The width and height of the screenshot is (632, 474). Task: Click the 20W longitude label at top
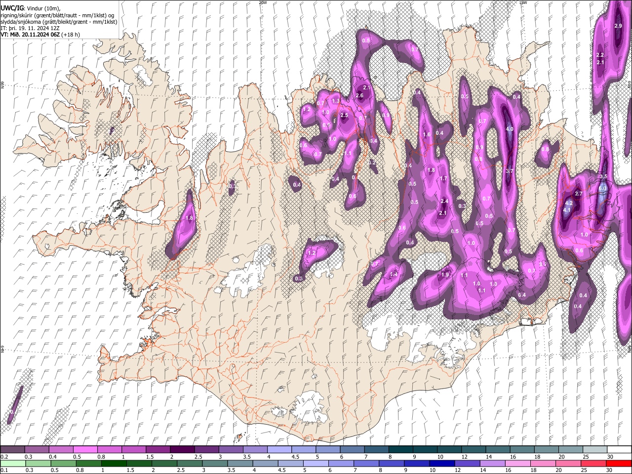[263, 2]
